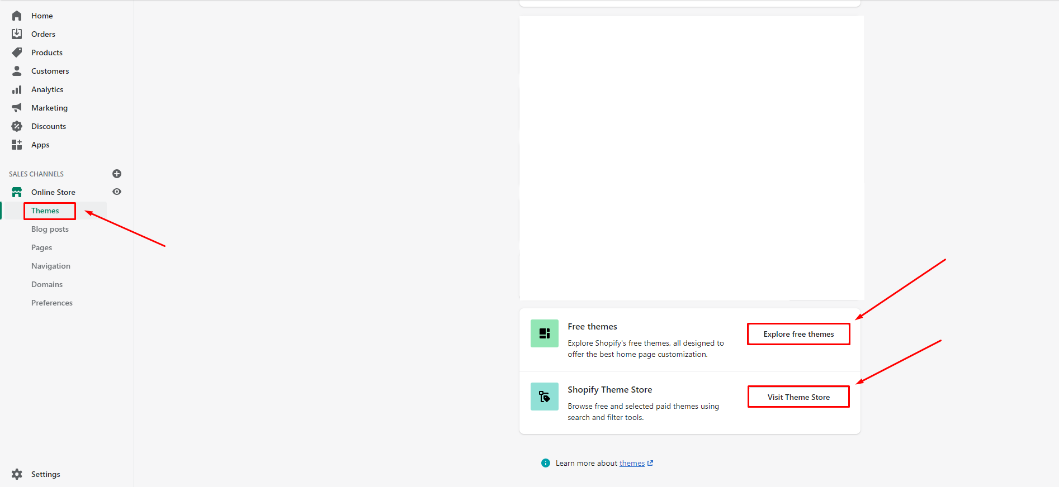This screenshot has height=487, width=1059.
Task: Click the SALES CHANNELS label
Action: click(36, 174)
